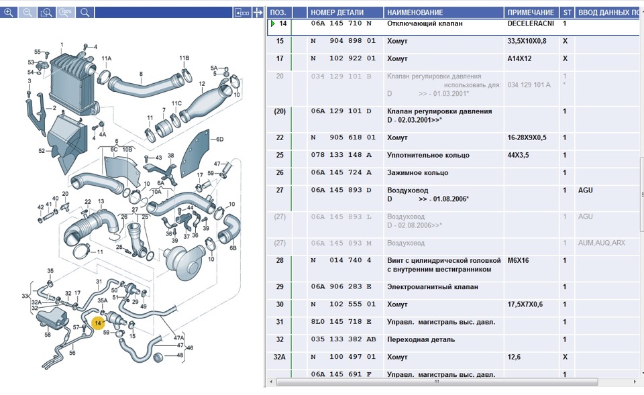Select callout 13 on the diagram

pyautogui.click(x=101, y=201)
